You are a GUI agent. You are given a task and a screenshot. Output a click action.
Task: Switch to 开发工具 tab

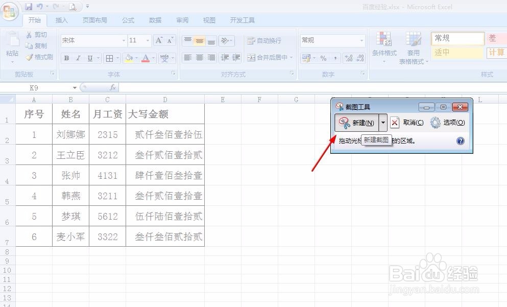point(242,20)
